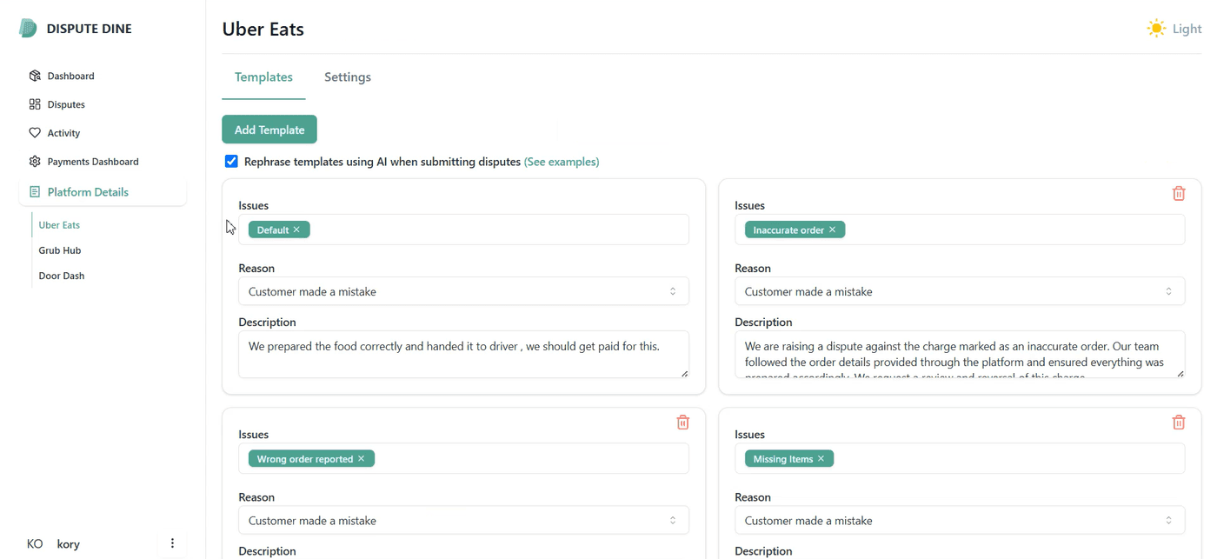
Task: Click the Dashboard cube icon in sidebar
Action: click(35, 76)
